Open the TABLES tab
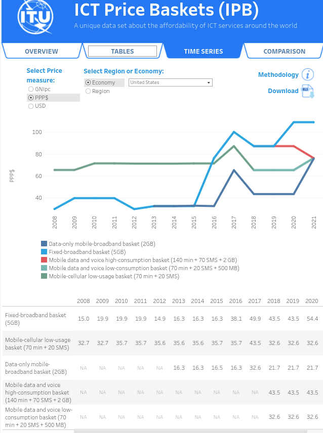This screenshot has width=323, height=433. (123, 52)
